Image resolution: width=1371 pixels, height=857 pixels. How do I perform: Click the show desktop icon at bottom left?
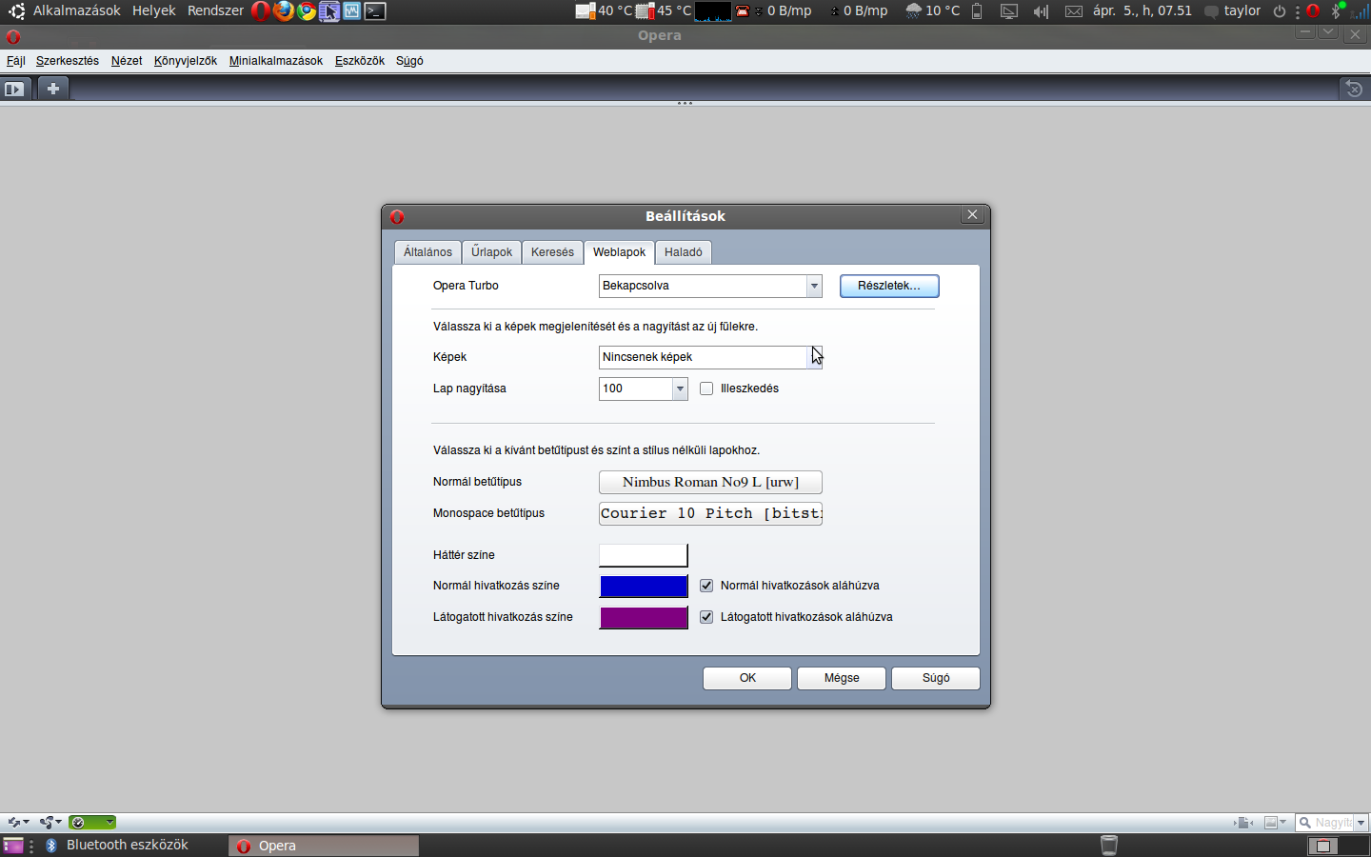click(13, 846)
